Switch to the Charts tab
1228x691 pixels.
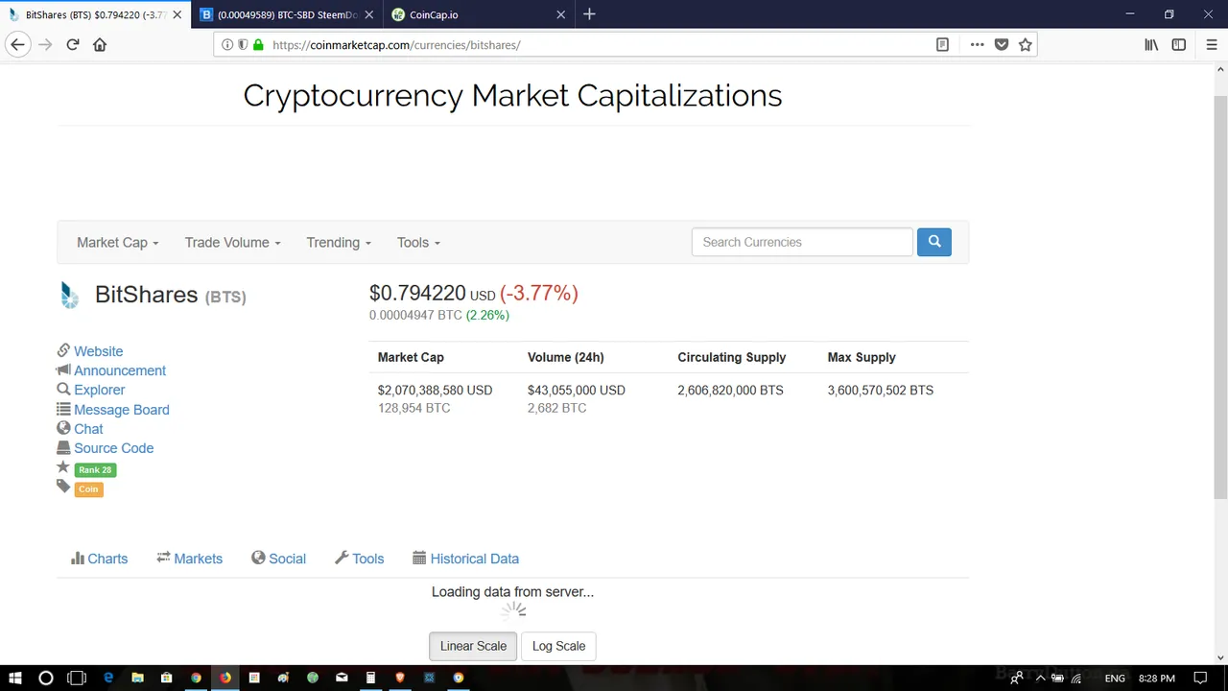(x=99, y=559)
